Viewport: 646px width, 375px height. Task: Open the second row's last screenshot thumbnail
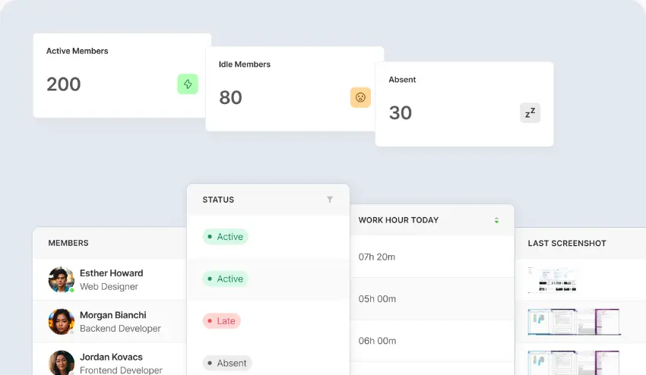[x=575, y=322]
